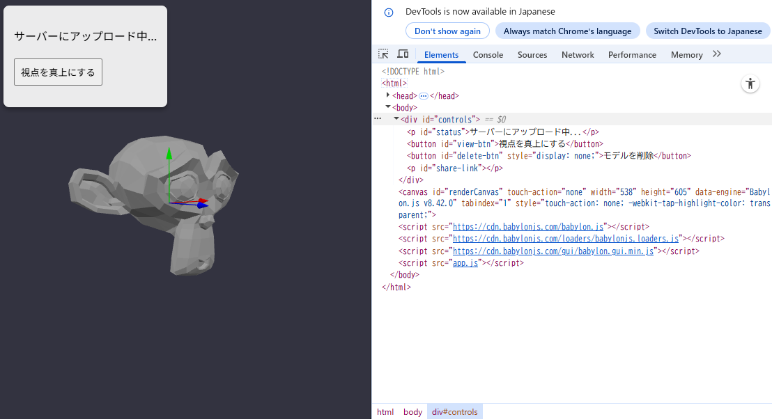
Task: Open the Memory tab
Action: [686, 55]
